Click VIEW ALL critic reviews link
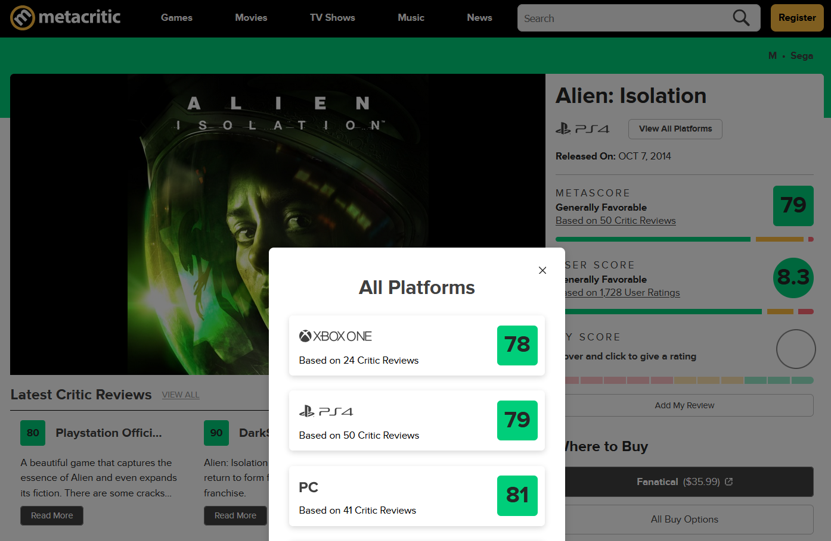This screenshot has height=541, width=831. click(181, 395)
